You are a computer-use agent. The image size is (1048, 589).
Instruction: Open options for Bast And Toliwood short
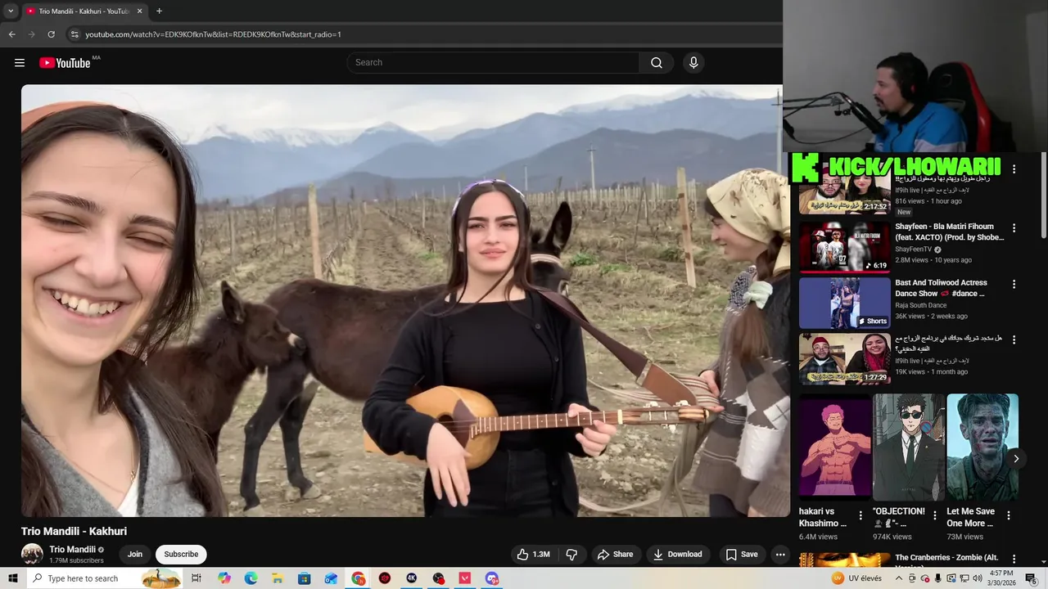(1014, 285)
